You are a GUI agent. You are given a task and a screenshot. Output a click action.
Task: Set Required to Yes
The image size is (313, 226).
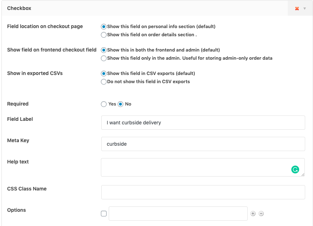tap(104, 104)
